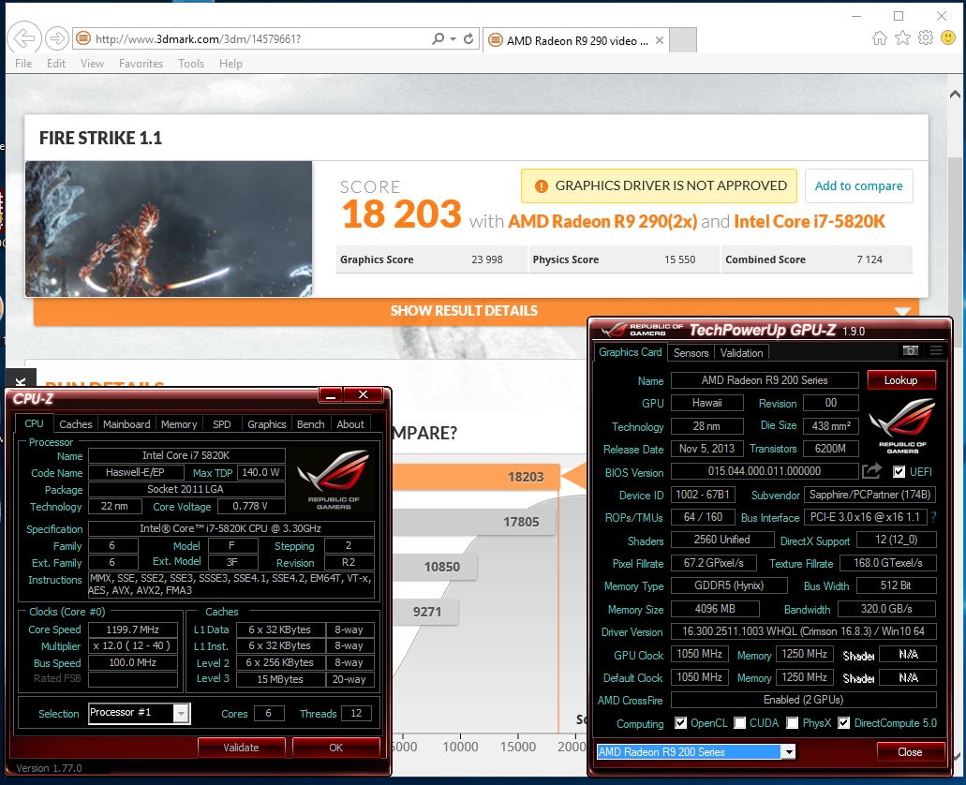
Task: Click ROG logo in GPU-Z panel
Action: (x=902, y=426)
